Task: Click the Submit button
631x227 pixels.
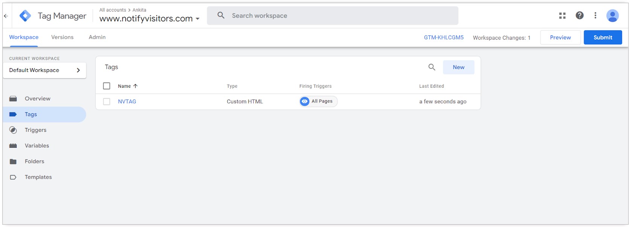Action: pyautogui.click(x=603, y=38)
